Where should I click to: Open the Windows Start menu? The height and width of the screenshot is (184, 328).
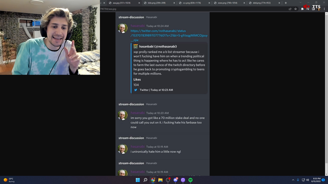click(138, 180)
